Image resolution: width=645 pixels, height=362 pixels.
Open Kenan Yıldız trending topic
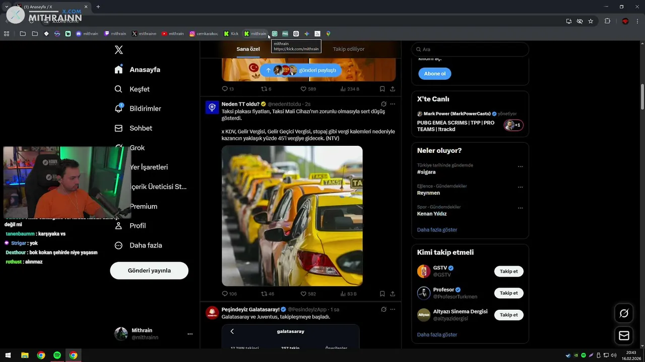(x=432, y=214)
